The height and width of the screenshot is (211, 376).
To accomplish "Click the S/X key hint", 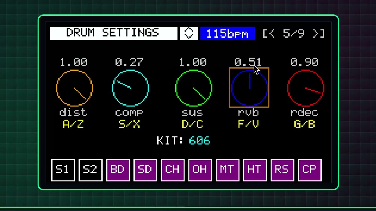I will pos(130,125).
